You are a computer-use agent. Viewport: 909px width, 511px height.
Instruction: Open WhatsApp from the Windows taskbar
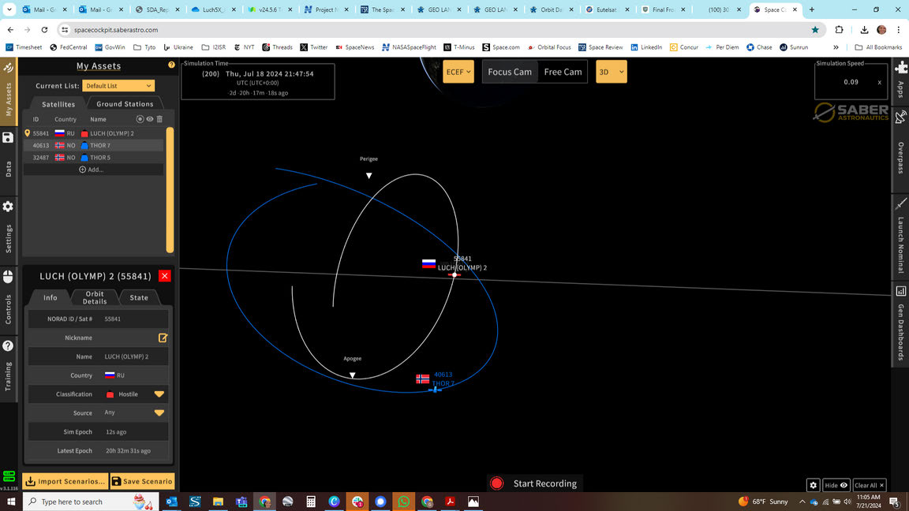[x=403, y=502]
